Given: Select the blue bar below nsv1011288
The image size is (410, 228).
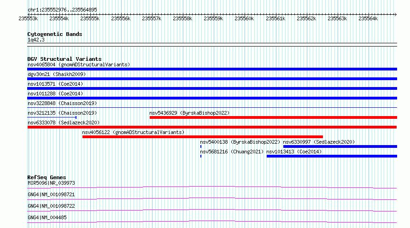Looking at the screenshot, I should point(212,98).
